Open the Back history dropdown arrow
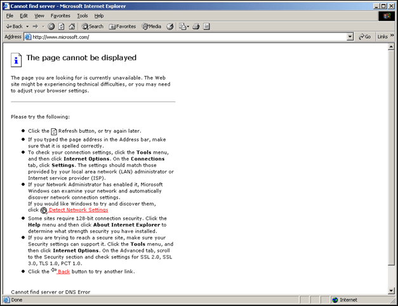This screenshot has width=398, height=306. click(27, 27)
